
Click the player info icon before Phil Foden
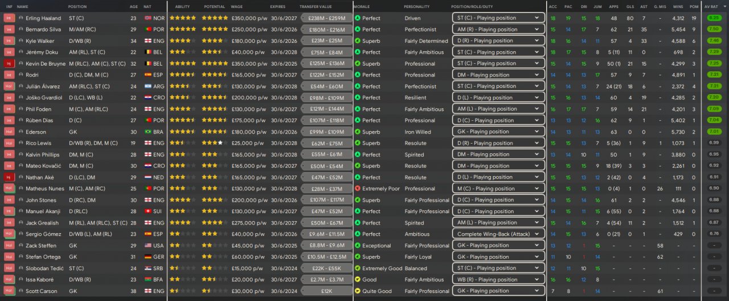coord(21,109)
